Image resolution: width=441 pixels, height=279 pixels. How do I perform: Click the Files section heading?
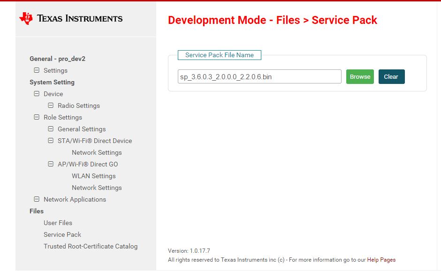point(37,211)
